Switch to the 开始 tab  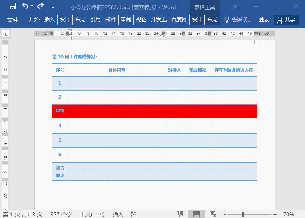click(x=34, y=20)
